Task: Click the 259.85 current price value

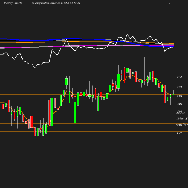Action: tap(181, 113)
